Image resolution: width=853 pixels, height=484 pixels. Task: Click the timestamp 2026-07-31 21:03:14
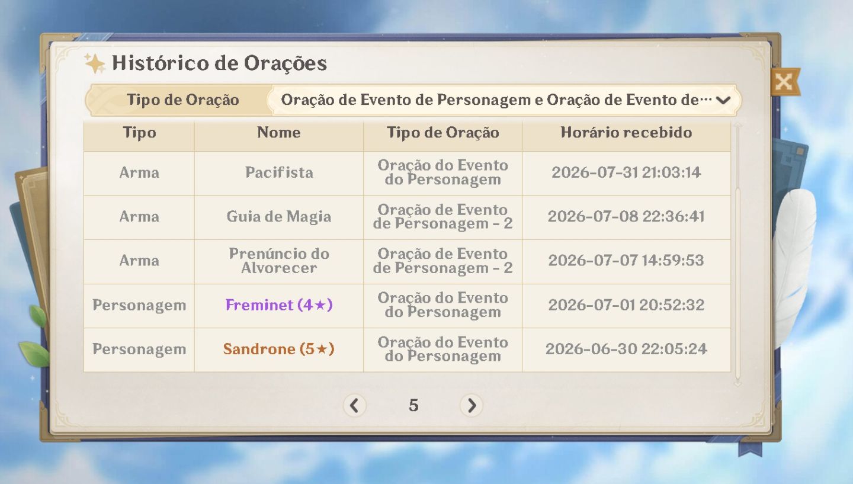626,172
